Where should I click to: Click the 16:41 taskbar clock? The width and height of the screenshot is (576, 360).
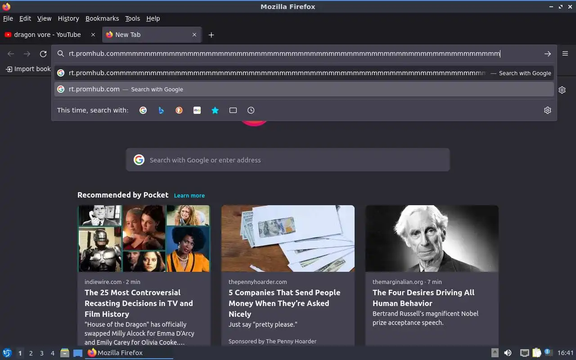coord(566,353)
